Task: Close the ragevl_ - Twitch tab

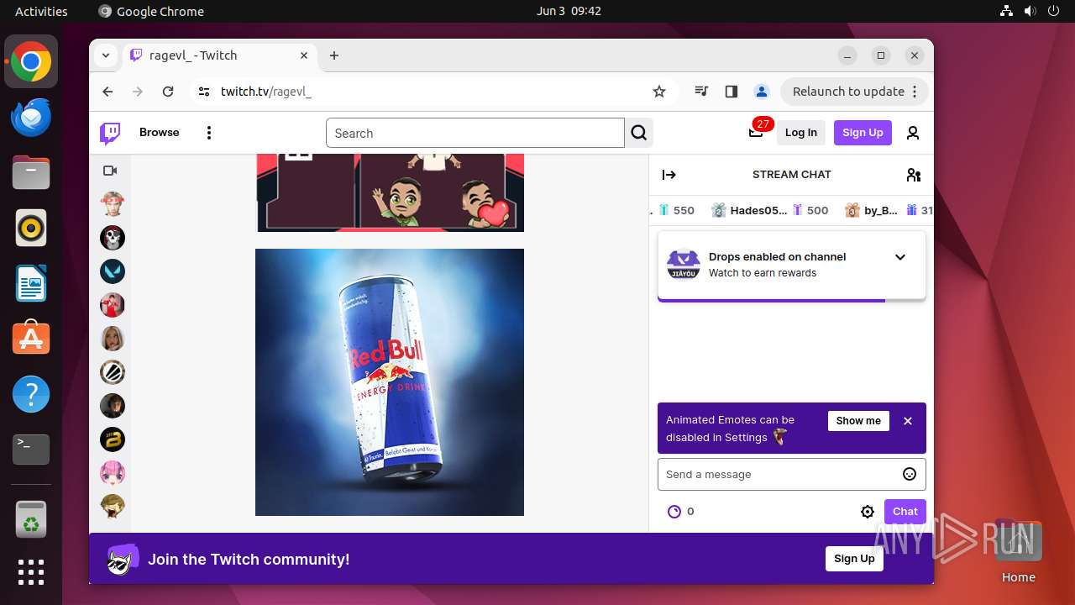Action: 304,55
